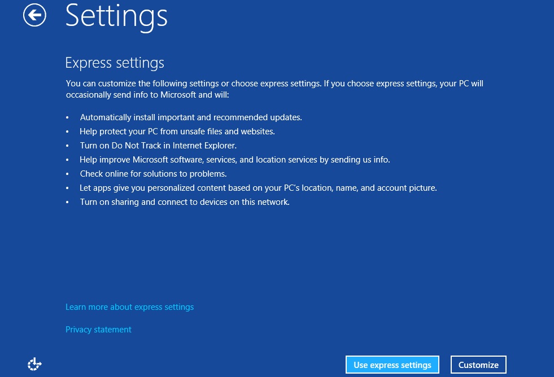Click the bullet marker beside the updates item
Screen dimensions: 554x377
[x=68, y=117]
